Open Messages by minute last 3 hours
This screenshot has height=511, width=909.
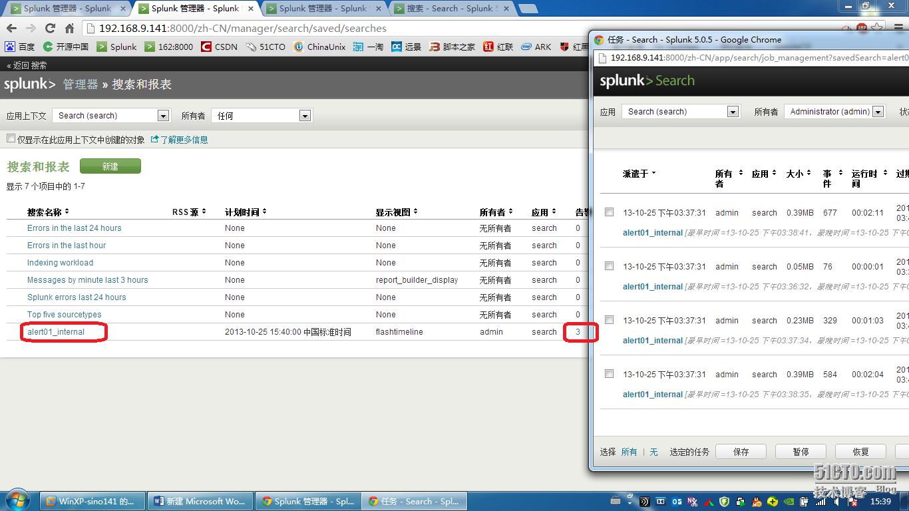[88, 279]
